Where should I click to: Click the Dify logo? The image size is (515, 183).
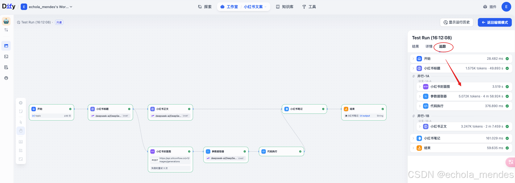pos(9,6)
